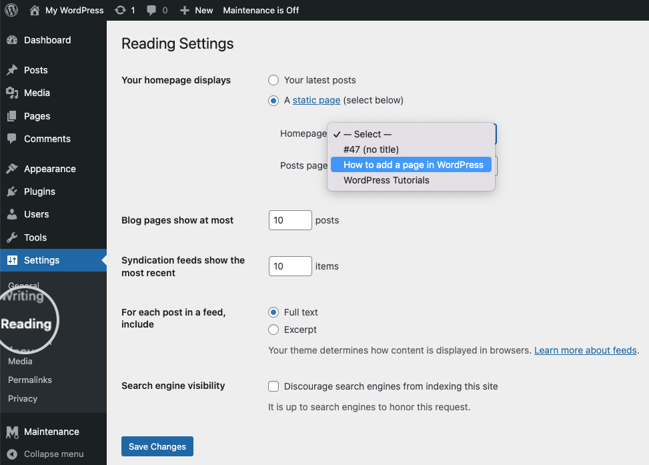Click the WordPress logo icon

[11, 10]
